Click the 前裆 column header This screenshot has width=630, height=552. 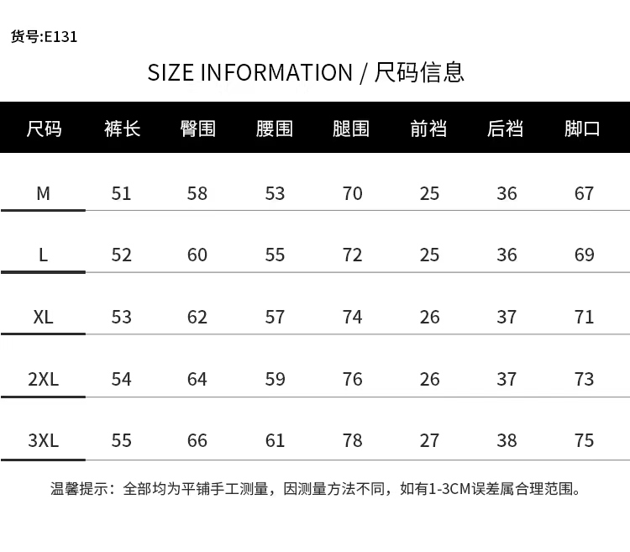pyautogui.click(x=428, y=129)
